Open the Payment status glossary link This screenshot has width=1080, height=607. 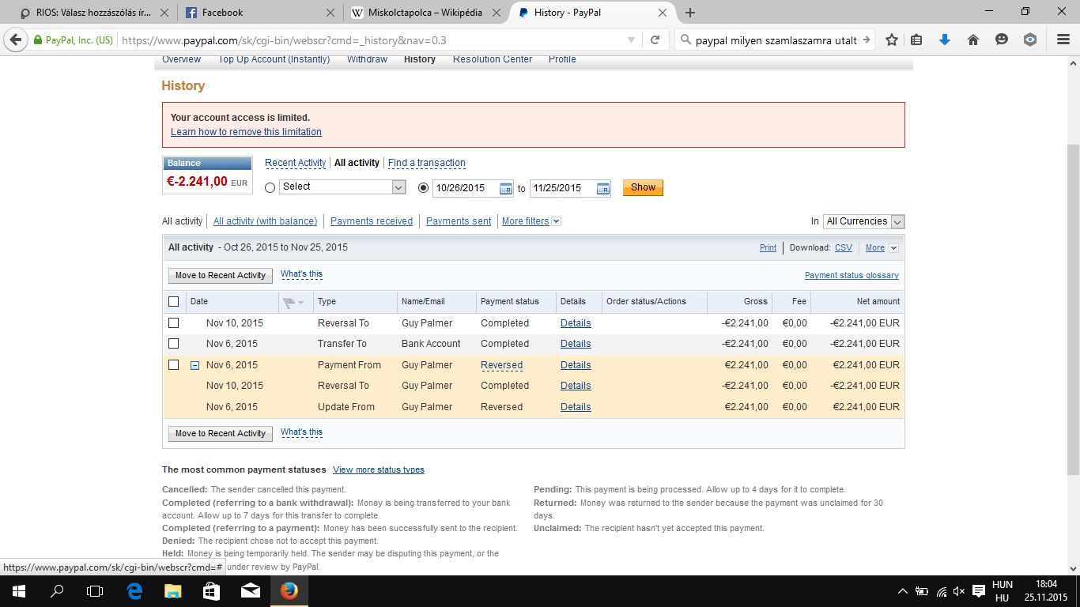[x=852, y=275]
